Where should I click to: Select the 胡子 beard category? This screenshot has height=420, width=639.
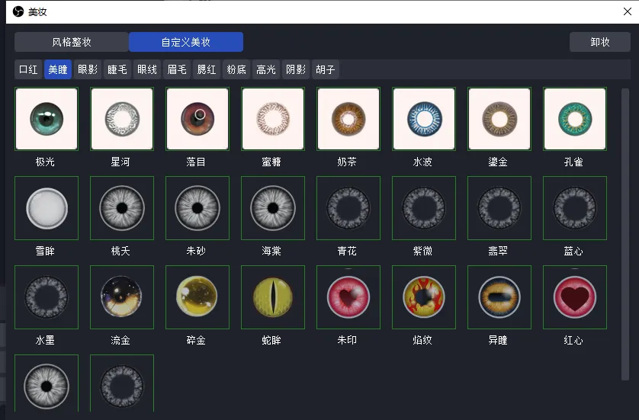click(325, 69)
